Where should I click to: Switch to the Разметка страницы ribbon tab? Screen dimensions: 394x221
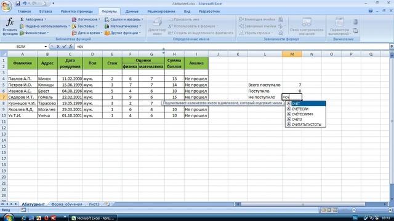[76, 11]
